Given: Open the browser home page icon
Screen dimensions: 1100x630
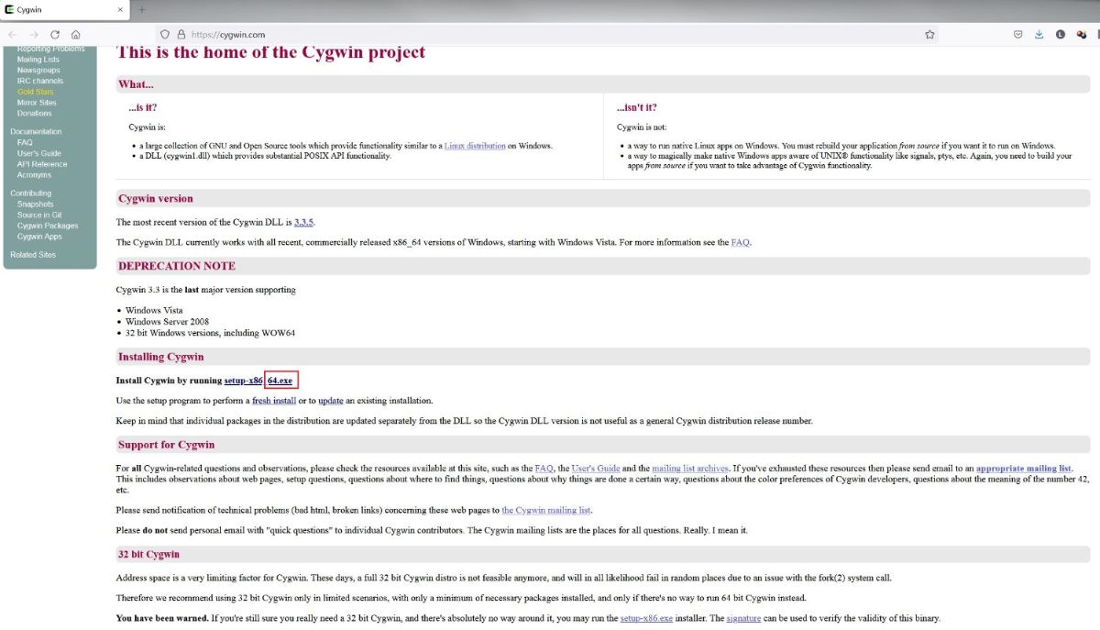Looking at the screenshot, I should (x=76, y=34).
